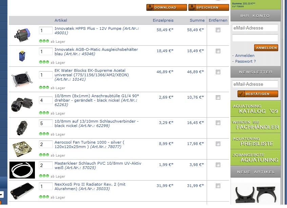Tick remove checkbox for NexXxoS Pro II Radiator
Screen dimensions: 287x208
pyautogui.click(x=218, y=186)
